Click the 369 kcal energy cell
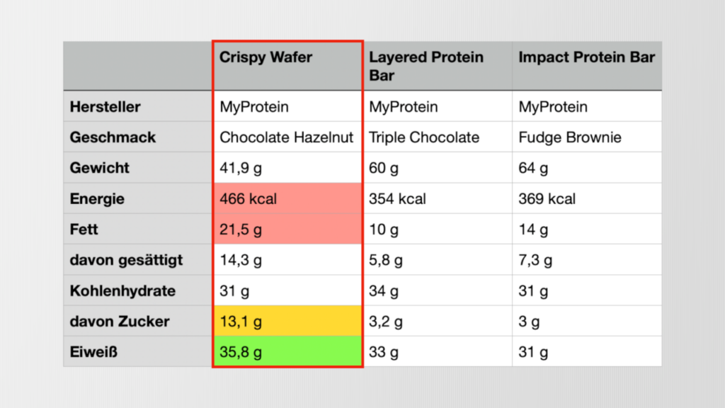The image size is (725, 408). pos(587,198)
